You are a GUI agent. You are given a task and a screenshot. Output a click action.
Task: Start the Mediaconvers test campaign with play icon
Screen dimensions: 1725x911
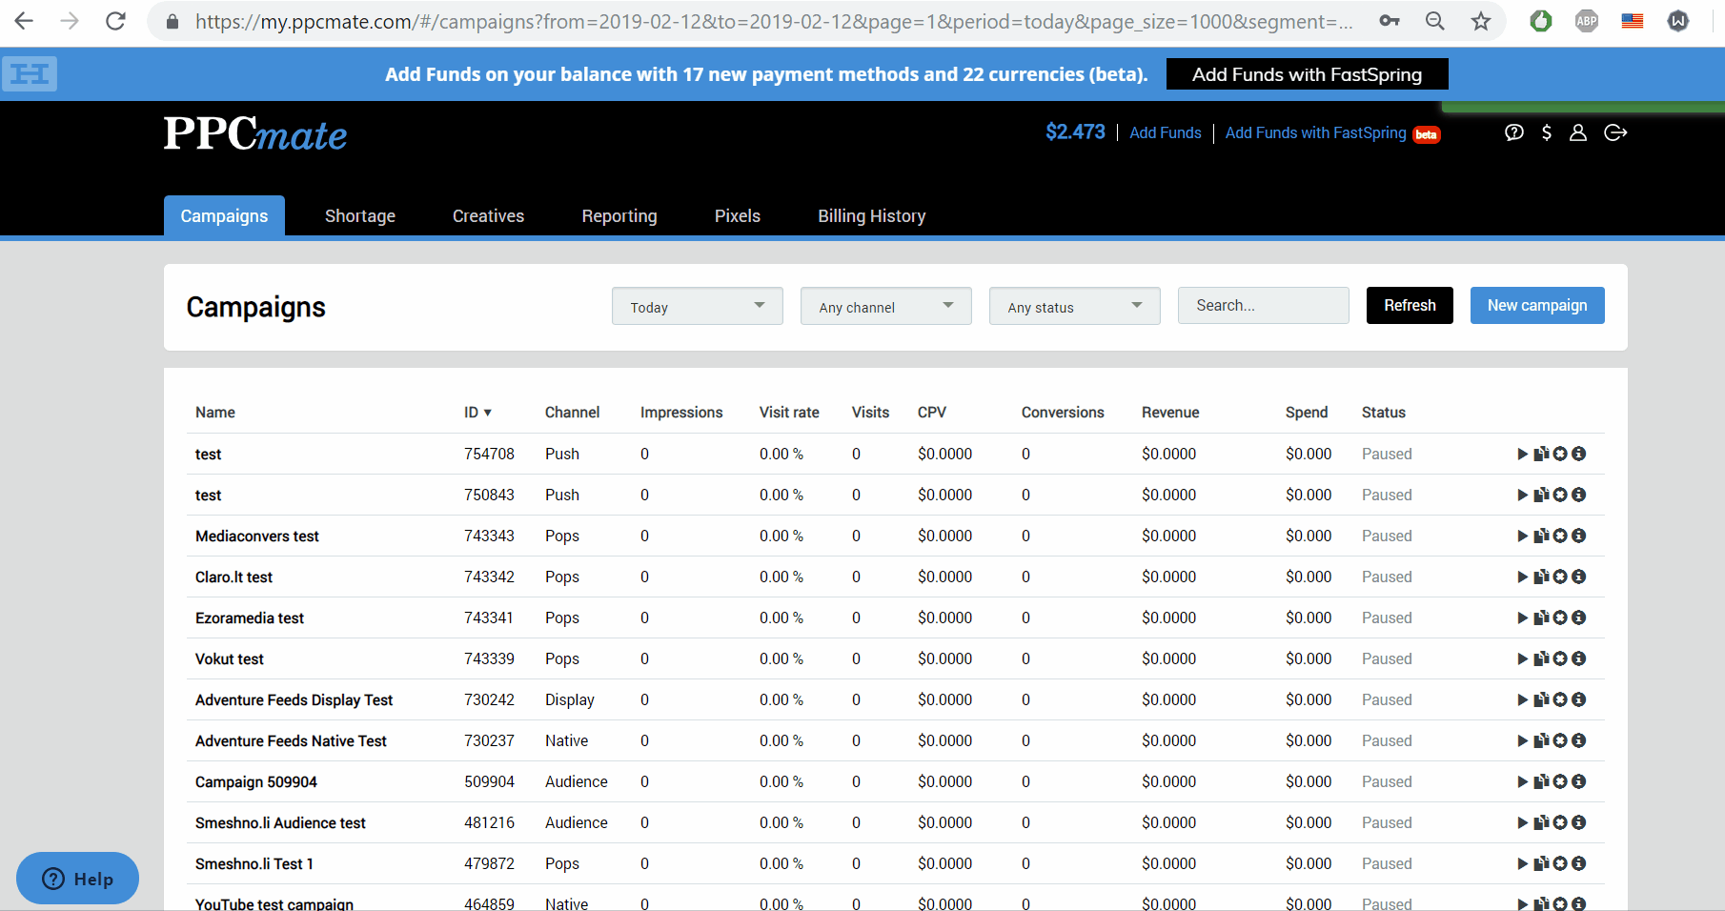[1522, 536]
